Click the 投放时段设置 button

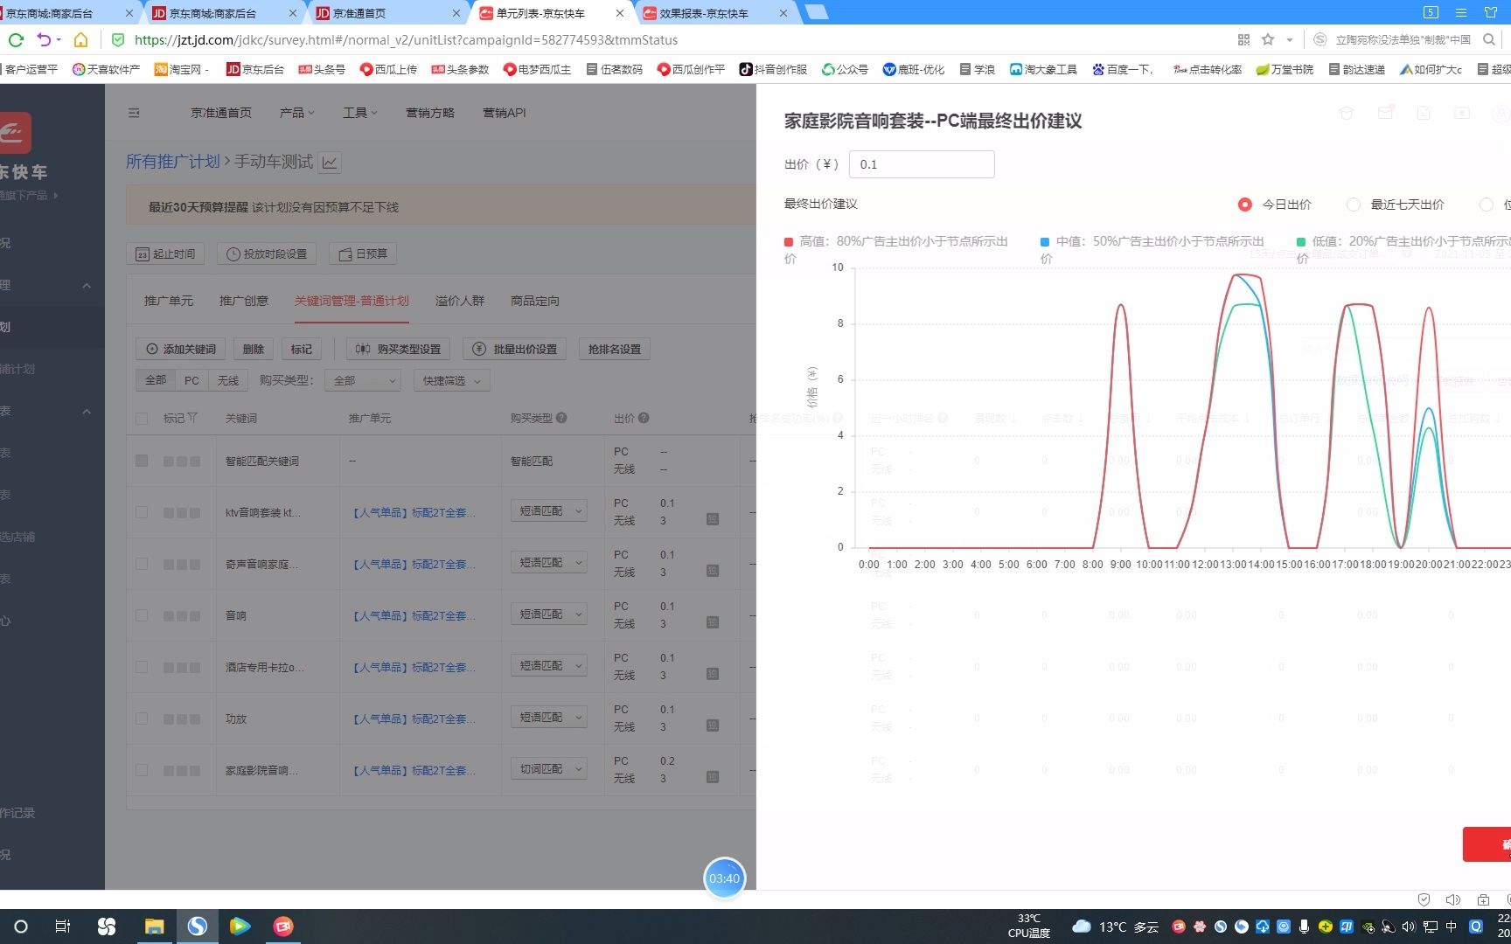(x=267, y=253)
